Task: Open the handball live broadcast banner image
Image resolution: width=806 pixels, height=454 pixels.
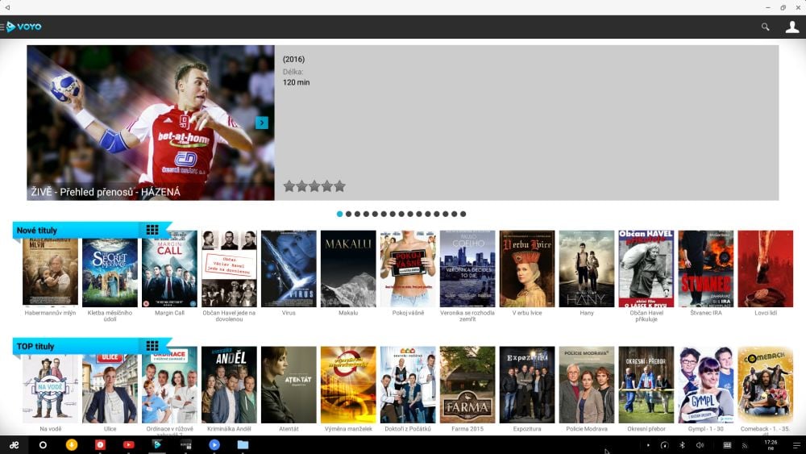Action: [151, 123]
